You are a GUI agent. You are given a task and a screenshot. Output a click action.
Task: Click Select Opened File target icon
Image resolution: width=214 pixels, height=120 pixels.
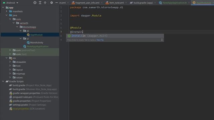35,3
